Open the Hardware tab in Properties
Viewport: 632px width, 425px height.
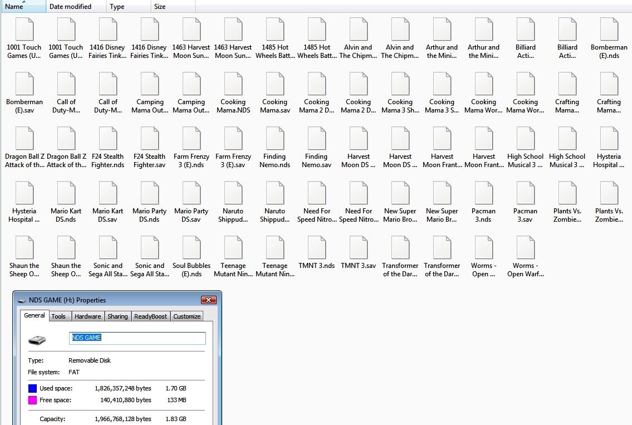(88, 316)
